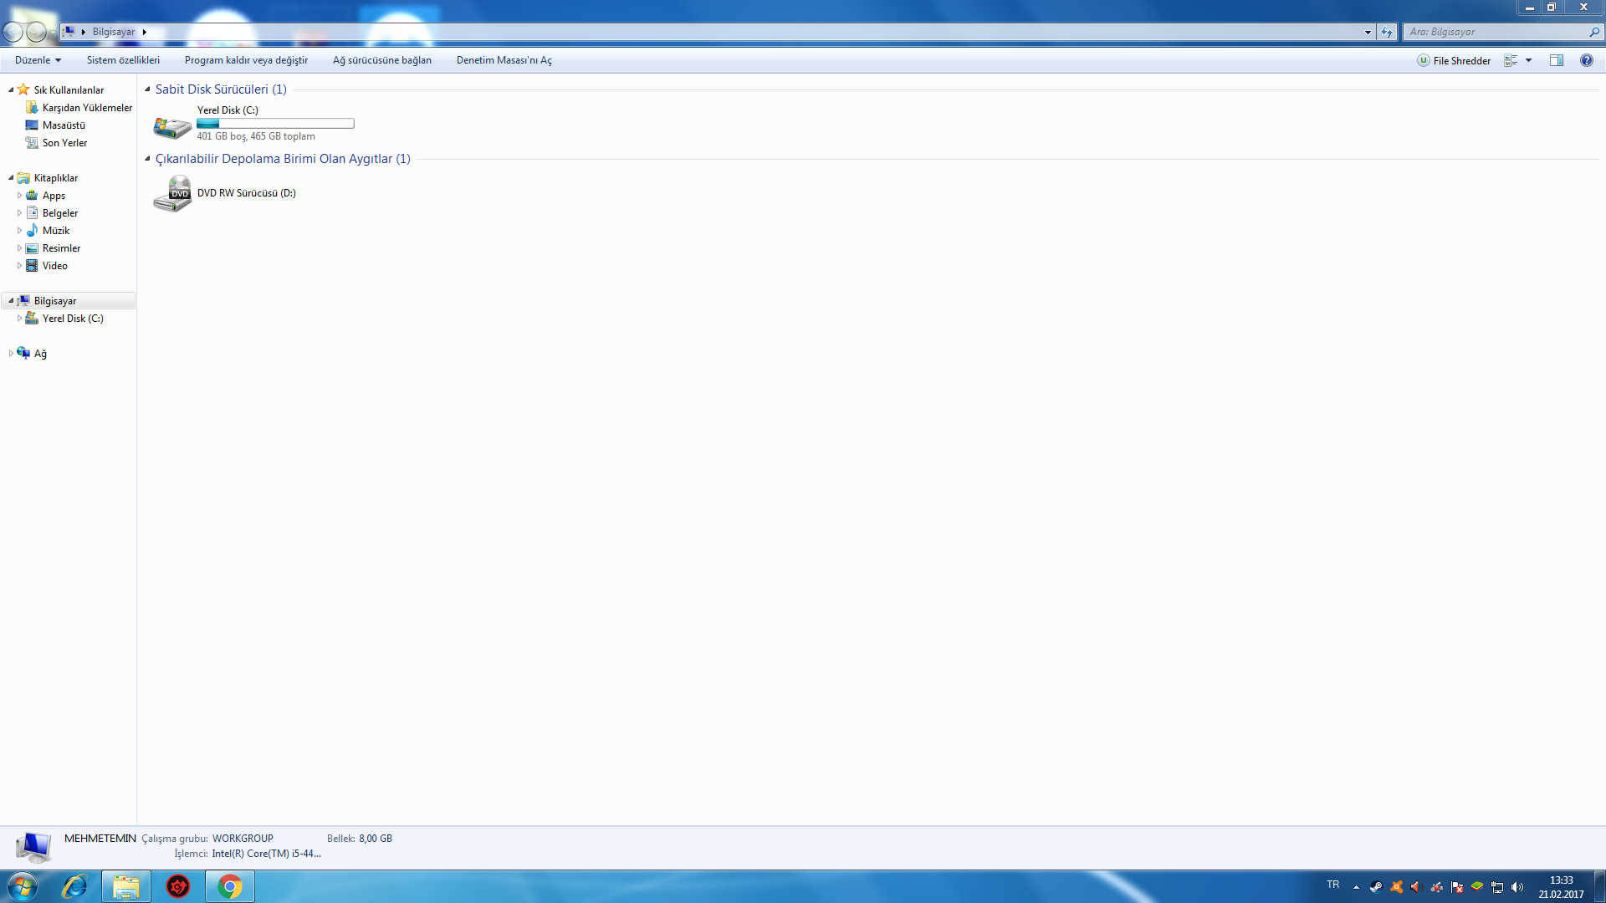Click the change view icon in the toolbar

tap(1511, 60)
